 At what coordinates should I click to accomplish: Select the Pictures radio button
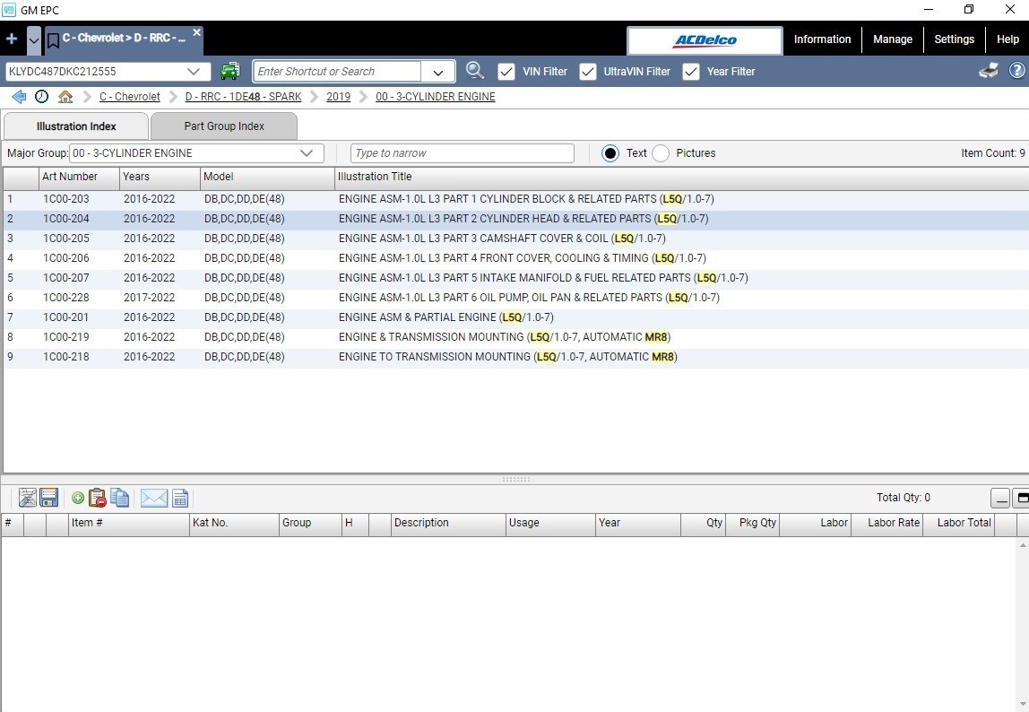pos(661,153)
